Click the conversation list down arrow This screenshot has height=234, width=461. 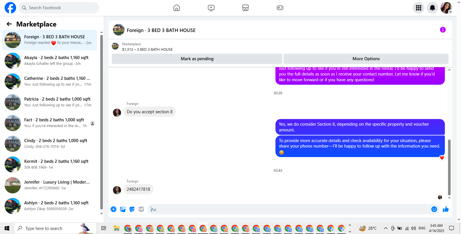(x=101, y=214)
